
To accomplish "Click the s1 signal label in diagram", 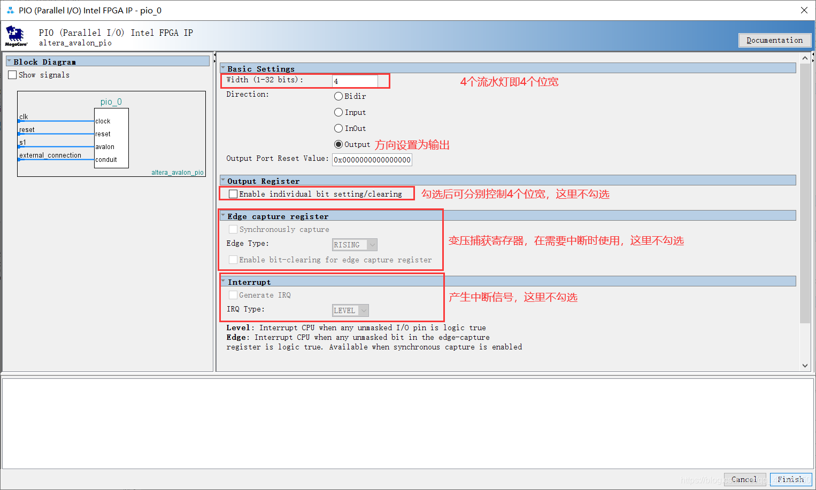I will tap(22, 142).
